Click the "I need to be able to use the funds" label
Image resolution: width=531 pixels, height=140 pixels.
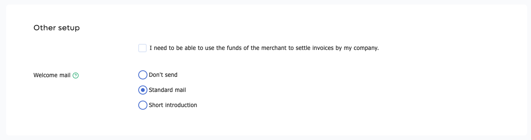click(x=264, y=48)
